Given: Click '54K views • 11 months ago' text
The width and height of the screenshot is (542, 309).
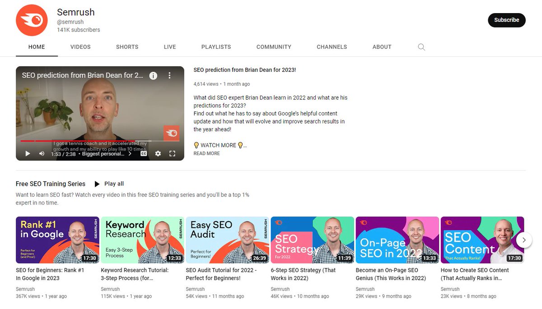Looking at the screenshot, I should click(x=215, y=296).
